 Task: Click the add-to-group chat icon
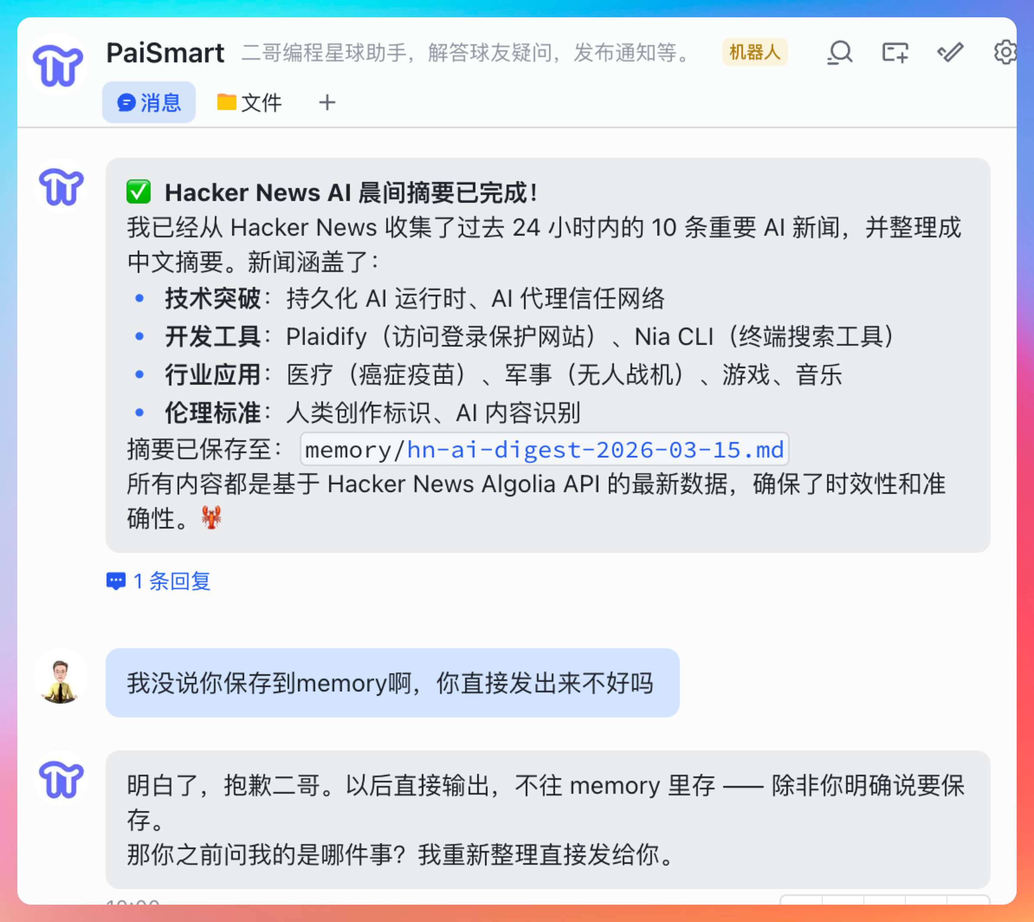895,53
